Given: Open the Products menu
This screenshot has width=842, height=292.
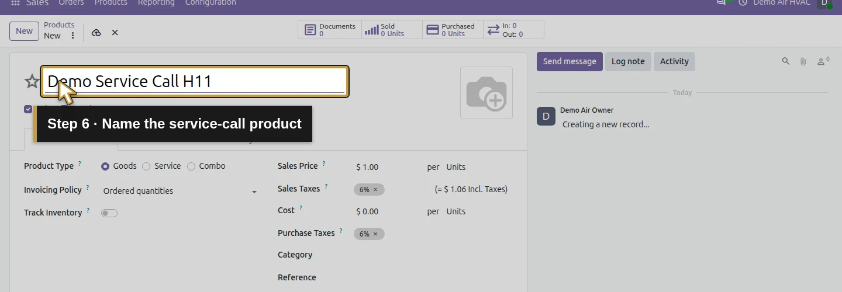Looking at the screenshot, I should tap(111, 3).
